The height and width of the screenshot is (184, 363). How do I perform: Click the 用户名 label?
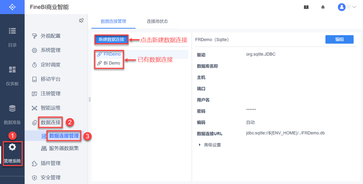[x=203, y=100]
